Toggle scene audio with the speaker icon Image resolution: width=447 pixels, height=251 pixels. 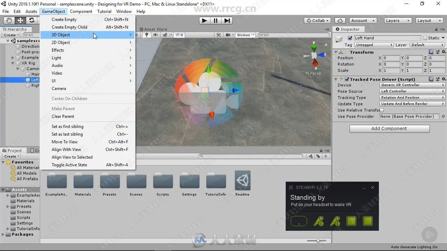tap(156, 35)
